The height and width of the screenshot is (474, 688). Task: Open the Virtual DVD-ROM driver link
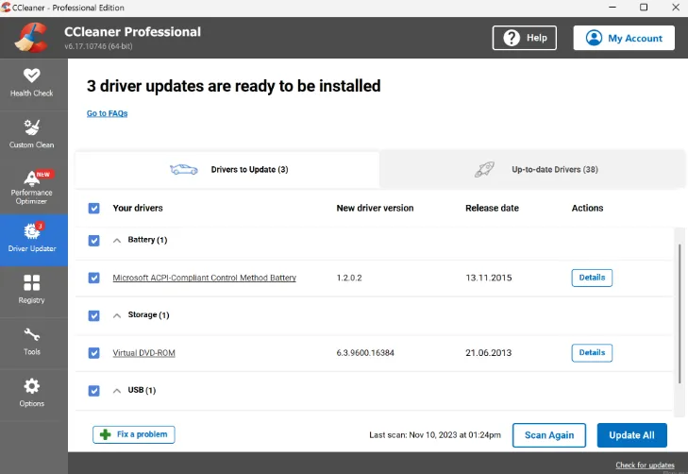point(143,353)
